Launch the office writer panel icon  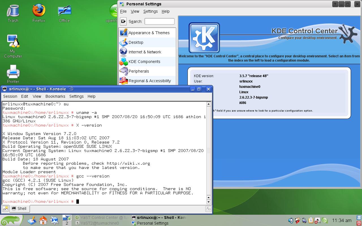point(32,220)
